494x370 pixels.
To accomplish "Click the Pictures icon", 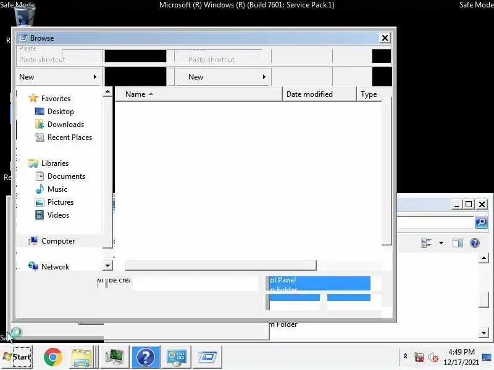I will 40,202.
